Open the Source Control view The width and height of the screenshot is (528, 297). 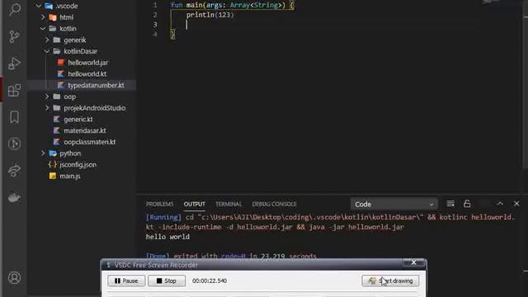click(15, 36)
